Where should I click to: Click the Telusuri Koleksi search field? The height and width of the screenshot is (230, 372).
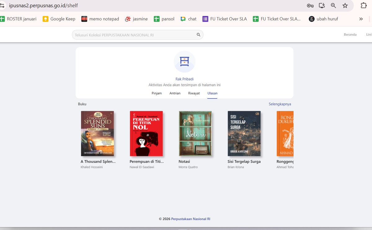point(138,35)
